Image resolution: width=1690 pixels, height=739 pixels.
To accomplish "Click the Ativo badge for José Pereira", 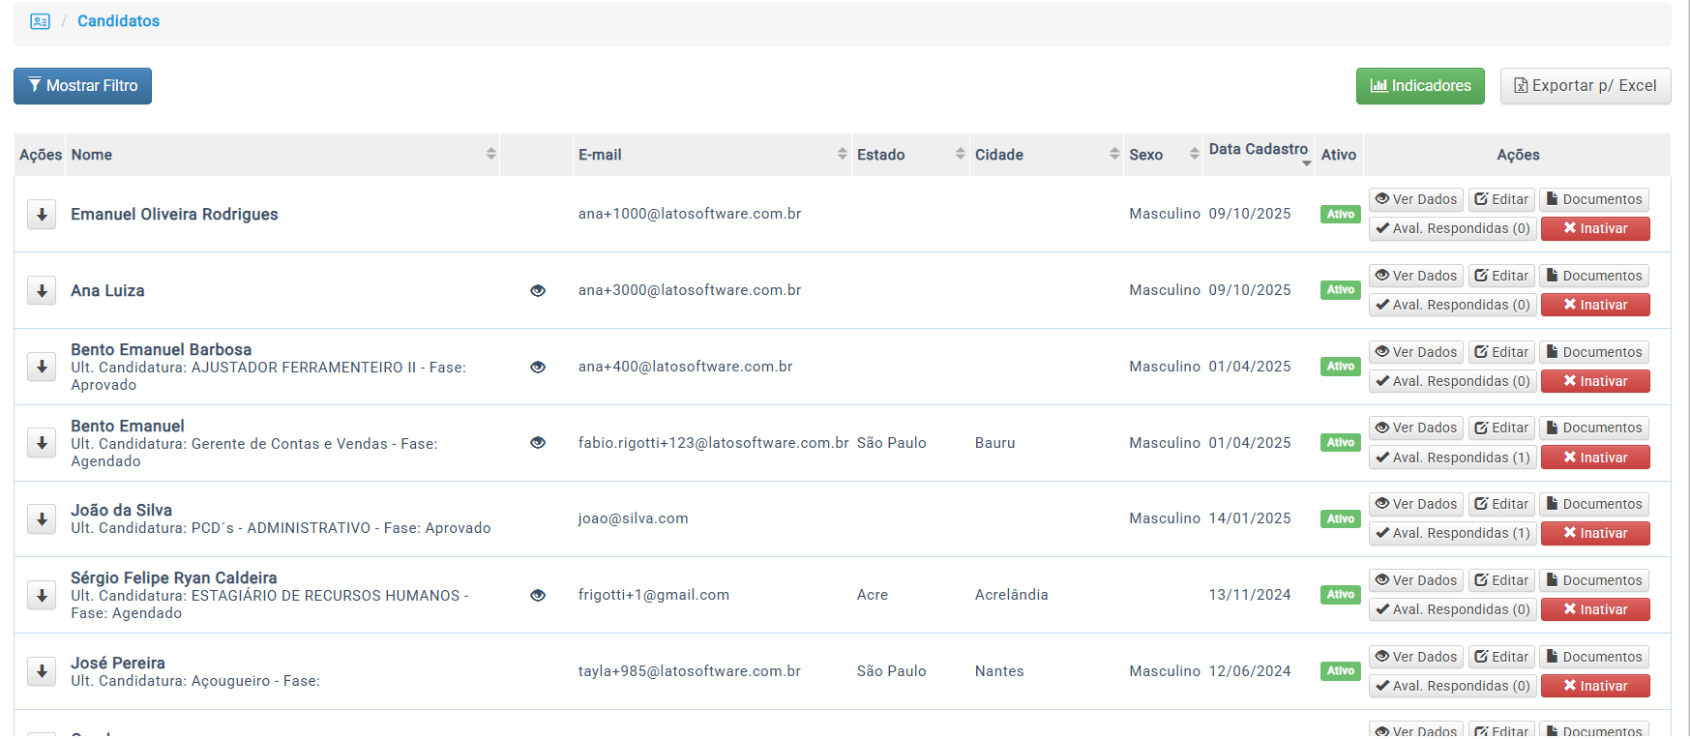I will pyautogui.click(x=1340, y=671).
